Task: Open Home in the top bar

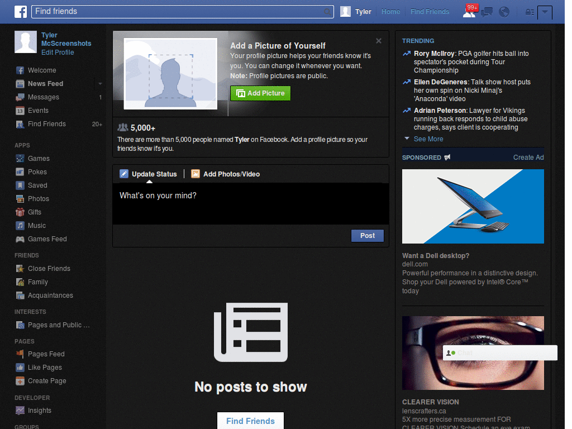Action: pos(390,12)
